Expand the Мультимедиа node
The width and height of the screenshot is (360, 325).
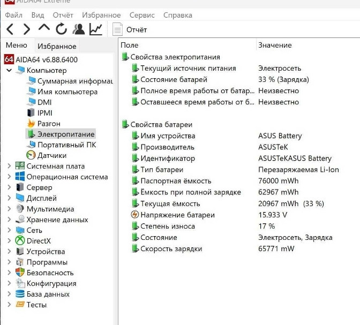[x=9, y=209]
